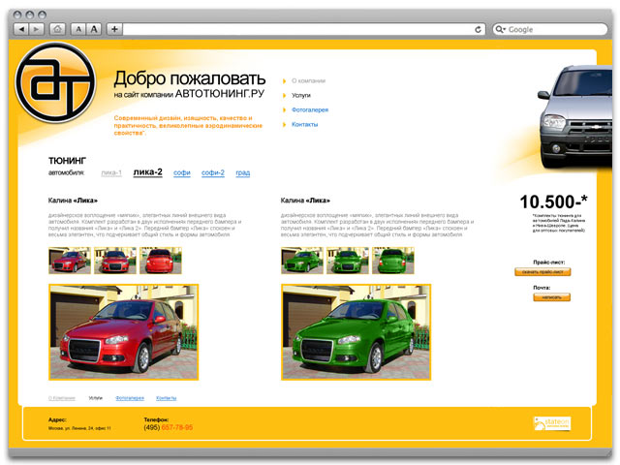Select first red car thumbnail

point(70,261)
